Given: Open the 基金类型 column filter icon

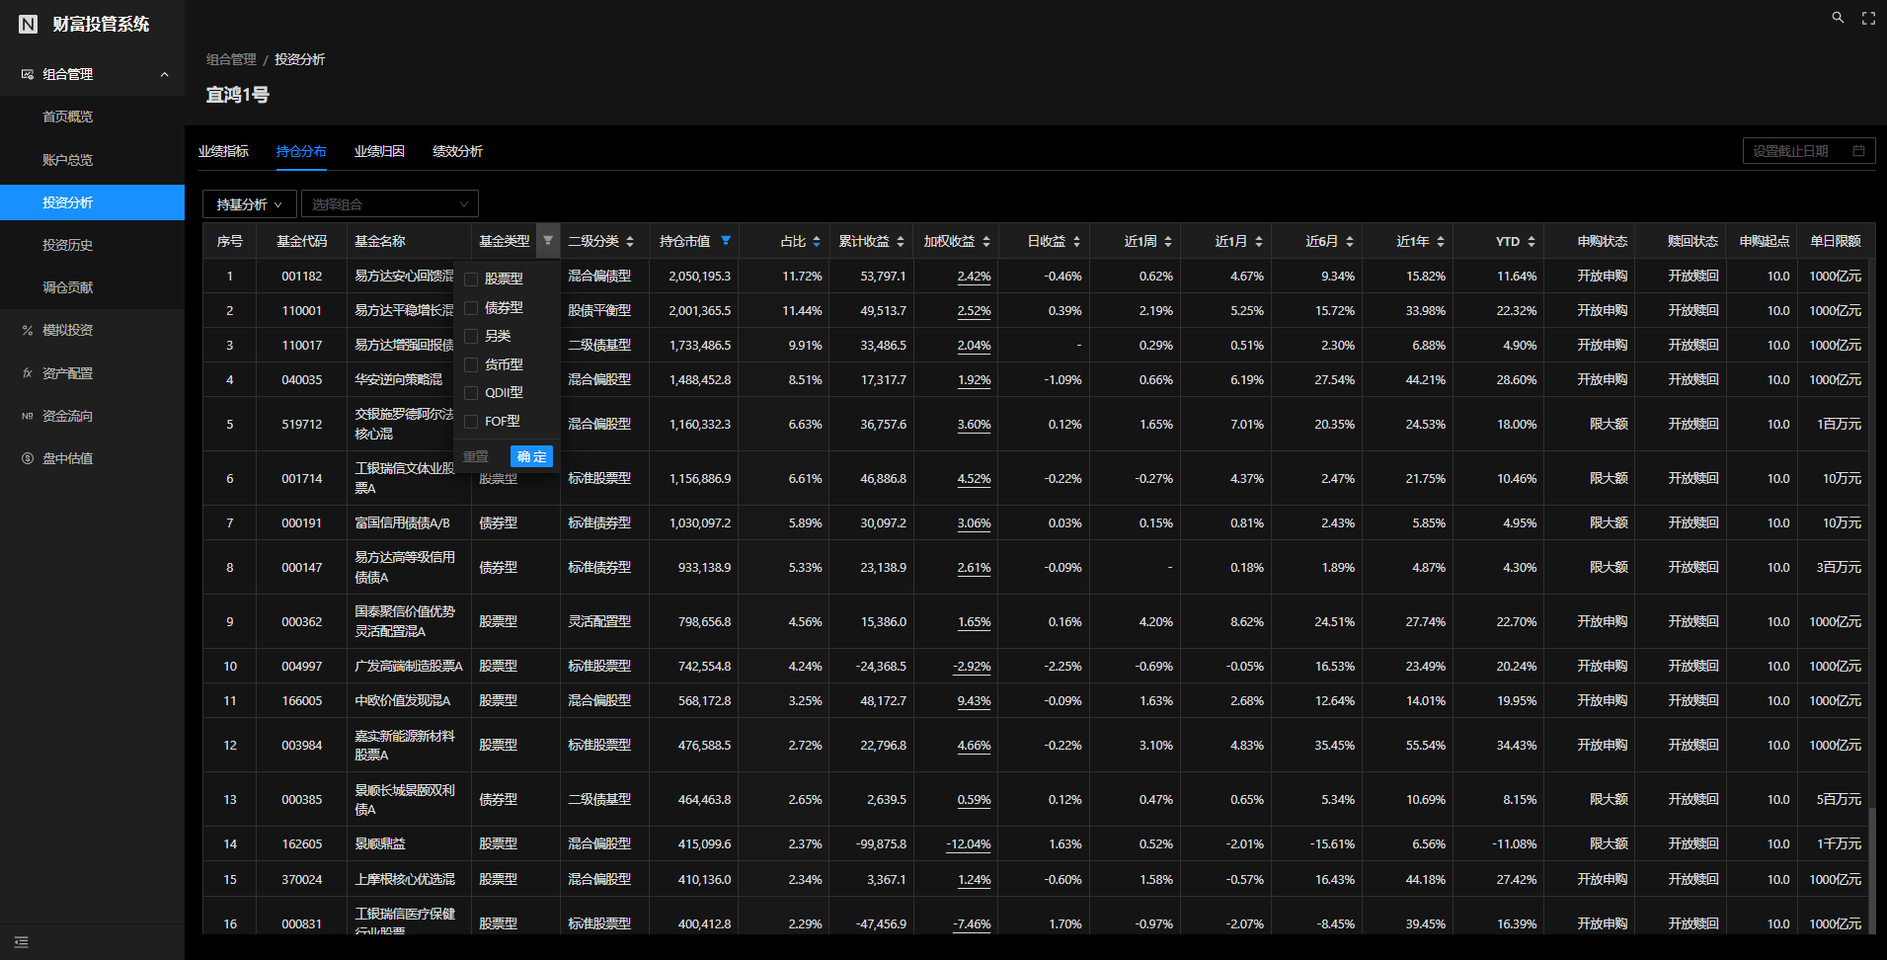Looking at the screenshot, I should (x=548, y=241).
